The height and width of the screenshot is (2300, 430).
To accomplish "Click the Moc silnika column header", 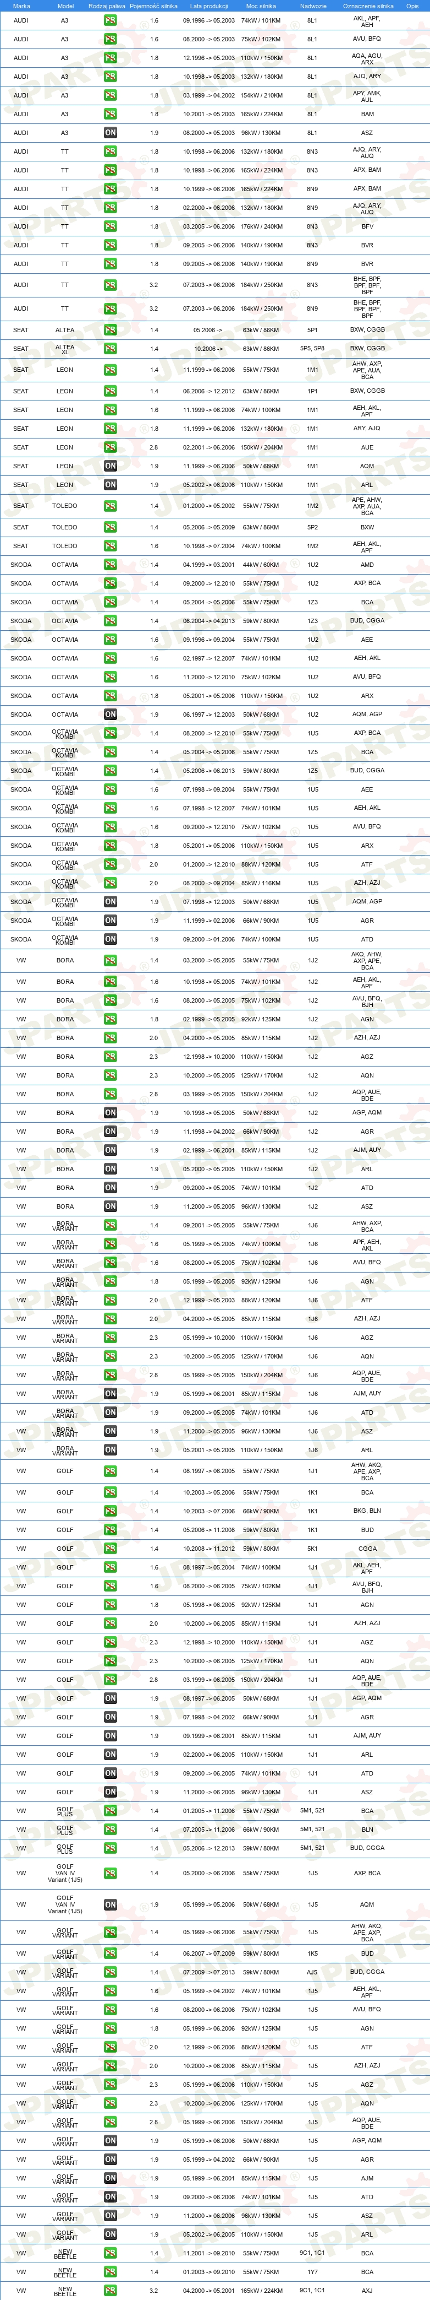I will tap(262, 6).
